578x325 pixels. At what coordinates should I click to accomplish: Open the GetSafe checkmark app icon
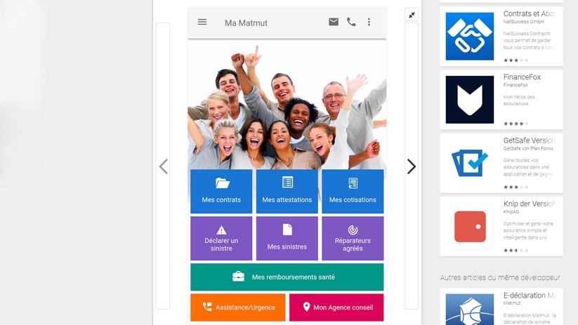tap(470, 163)
